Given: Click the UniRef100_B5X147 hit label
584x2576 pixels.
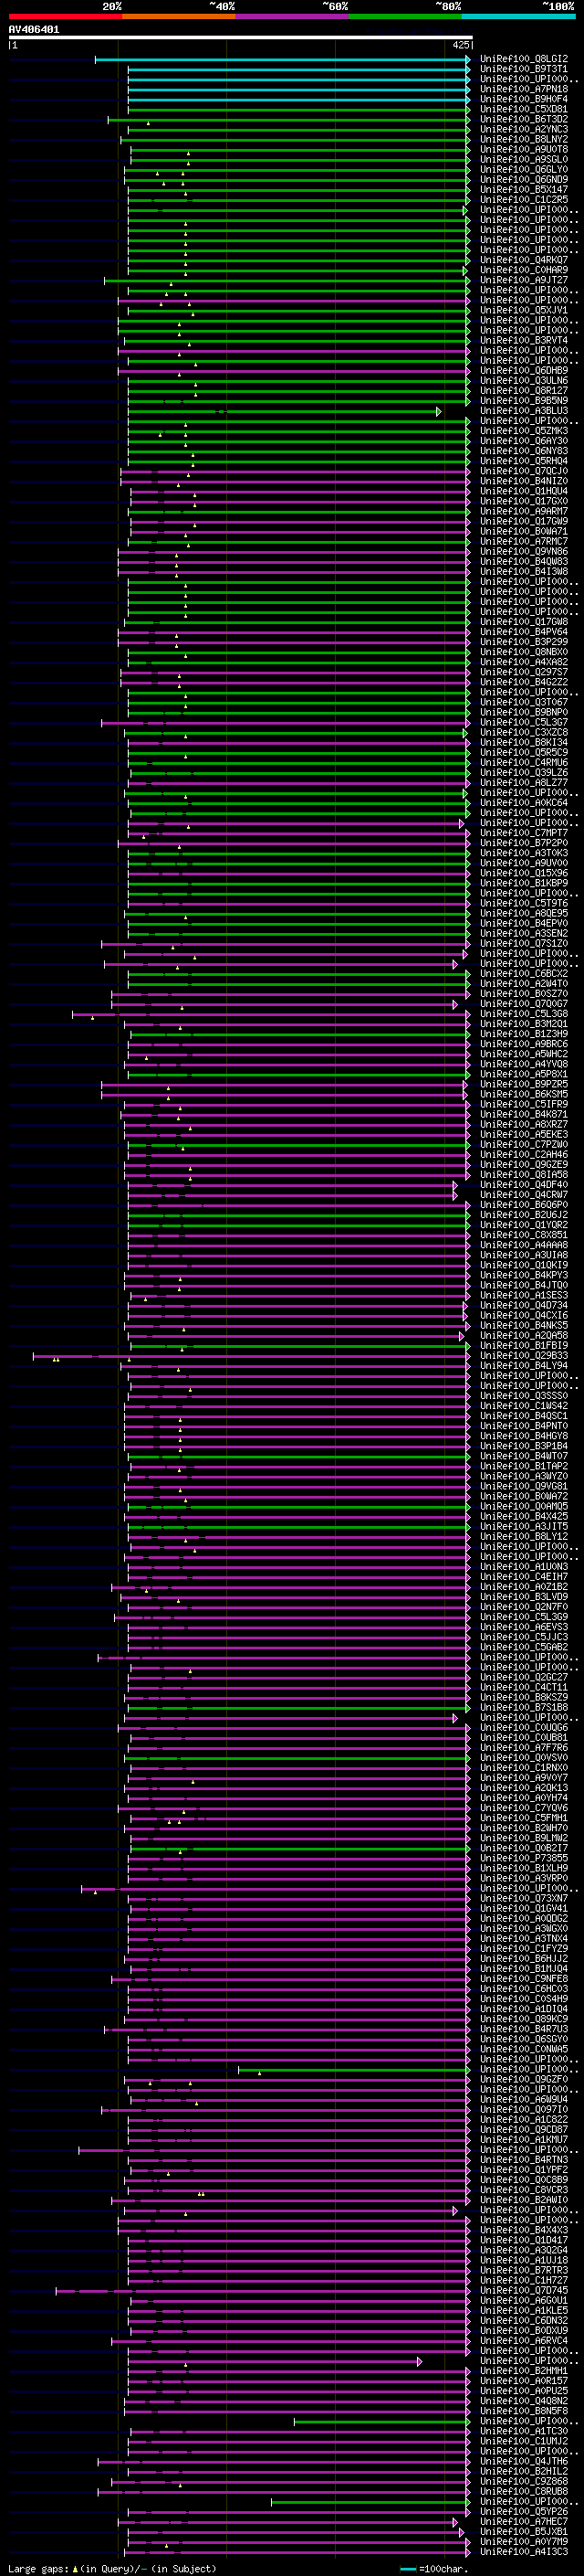Looking at the screenshot, I should tap(524, 190).
